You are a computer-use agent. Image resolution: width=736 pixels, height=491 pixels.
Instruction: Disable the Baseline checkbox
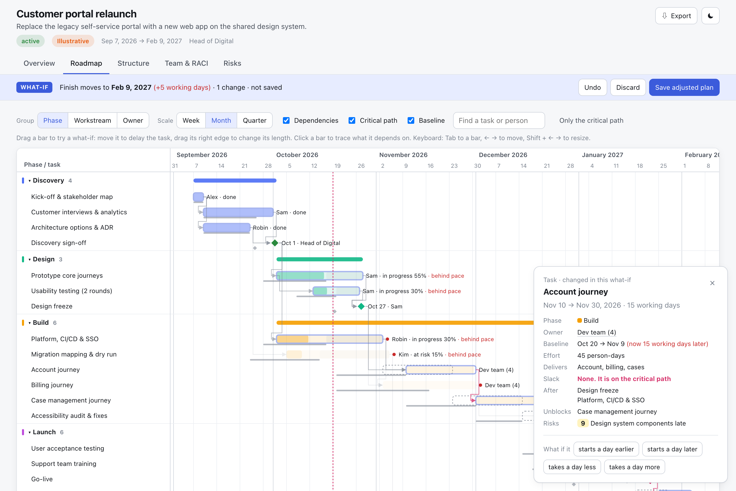(x=411, y=120)
